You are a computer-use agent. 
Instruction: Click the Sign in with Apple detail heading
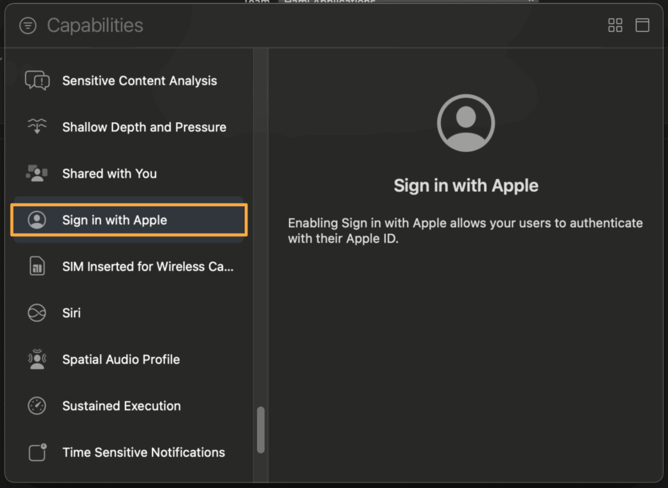(x=466, y=186)
